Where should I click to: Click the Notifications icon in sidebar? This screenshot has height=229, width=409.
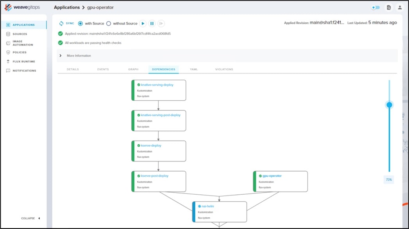[x=8, y=71]
